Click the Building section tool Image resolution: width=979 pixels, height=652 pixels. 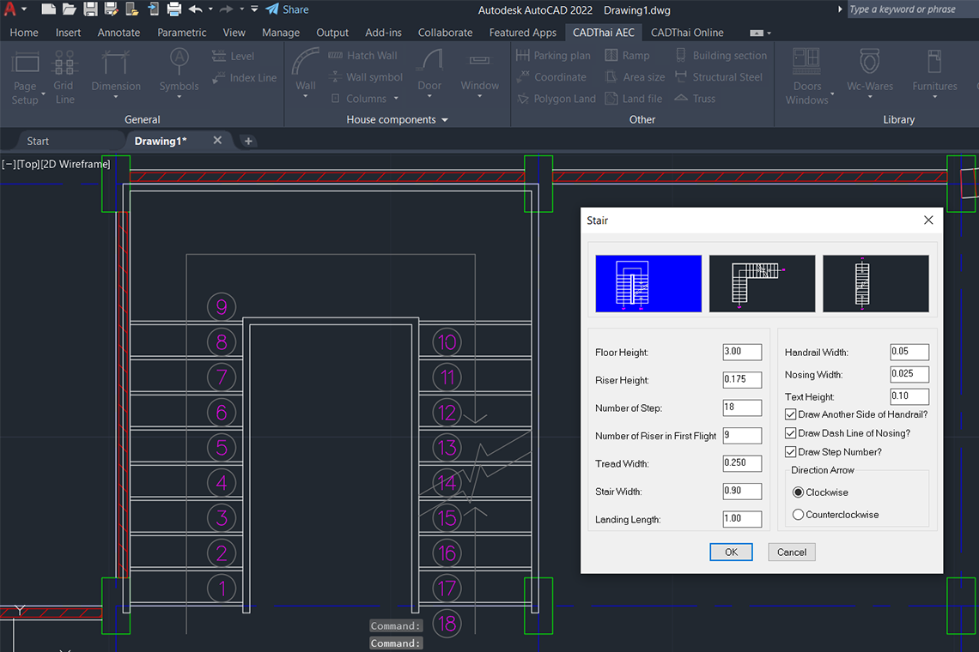(721, 56)
